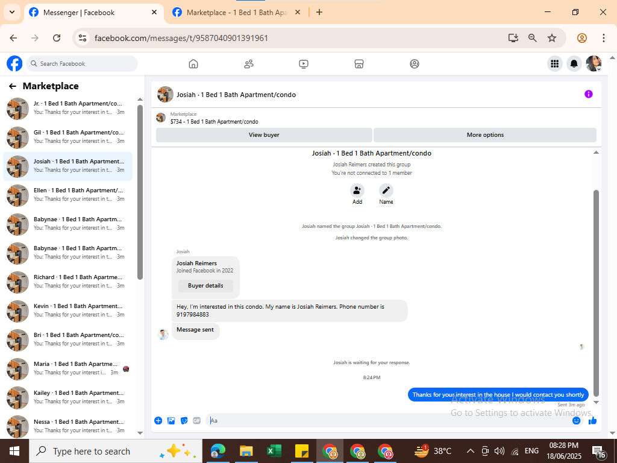Open the Kailey 1 Bed 1 Bath conversation
The image size is (617, 463).
pos(67,397)
